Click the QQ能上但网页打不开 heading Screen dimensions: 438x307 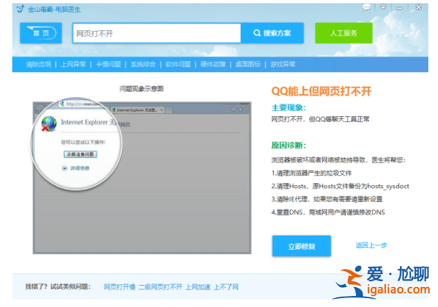pyautogui.click(x=321, y=92)
